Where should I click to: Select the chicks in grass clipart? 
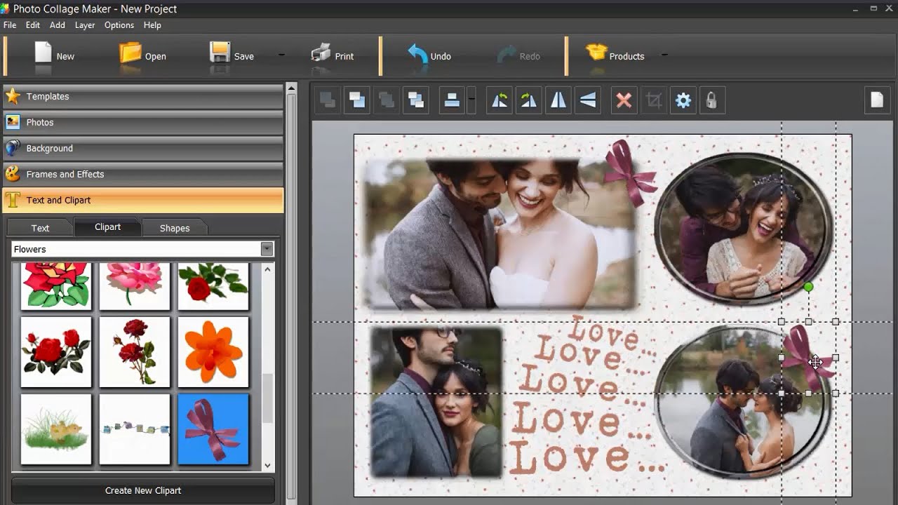(x=56, y=429)
